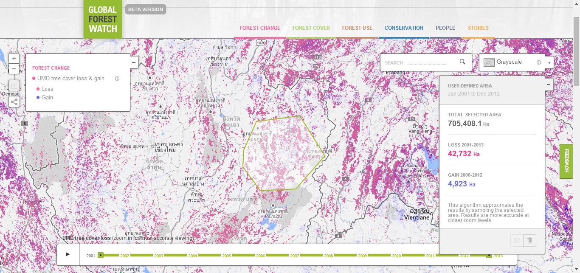Viewport: 580px width, 273px height.
Task: Email the analysis results
Action: click(x=517, y=240)
